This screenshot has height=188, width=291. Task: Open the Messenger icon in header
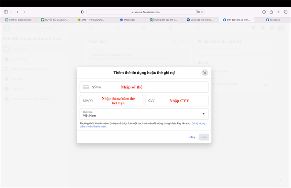(x=263, y=28)
